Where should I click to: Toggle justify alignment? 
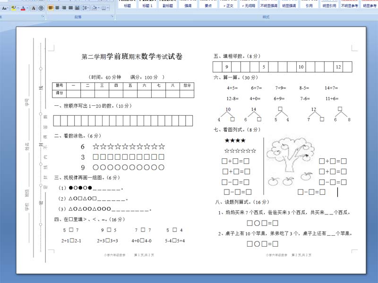(x=70, y=8)
